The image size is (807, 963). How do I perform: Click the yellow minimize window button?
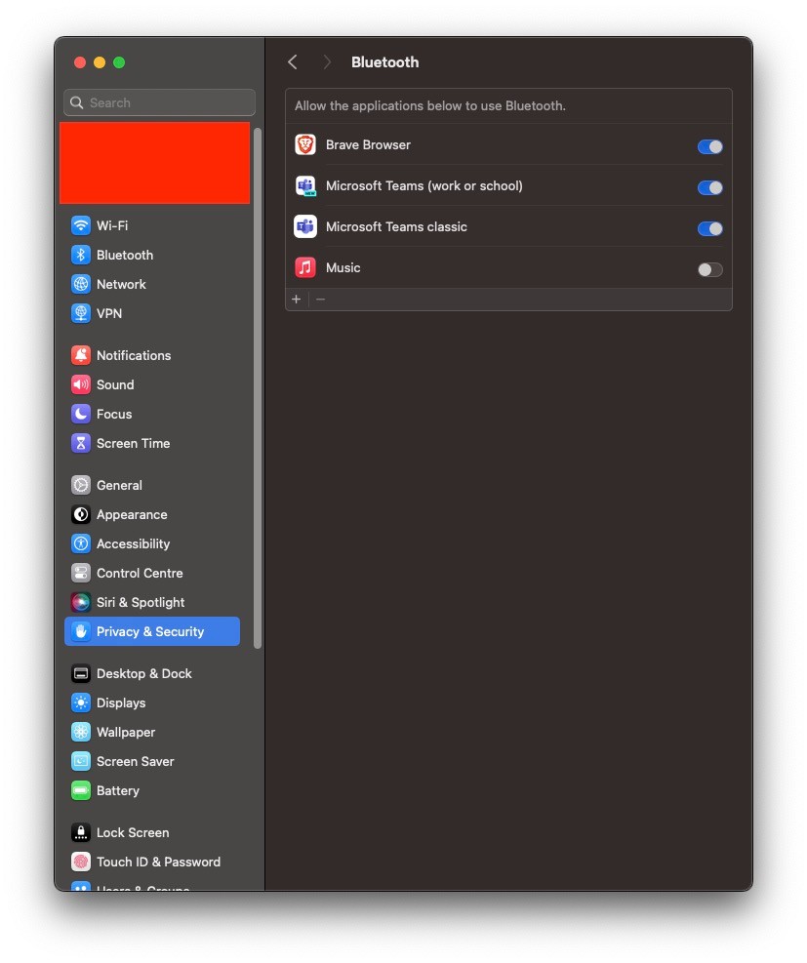100,62
